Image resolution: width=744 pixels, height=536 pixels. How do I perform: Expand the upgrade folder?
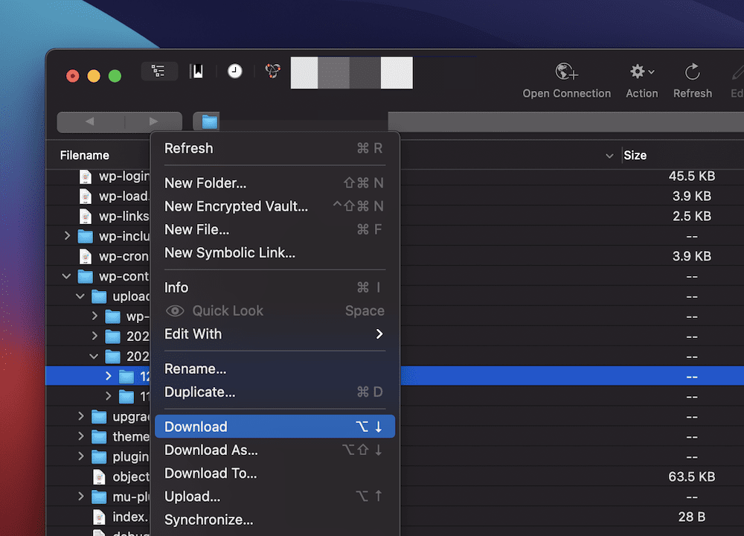tap(80, 416)
